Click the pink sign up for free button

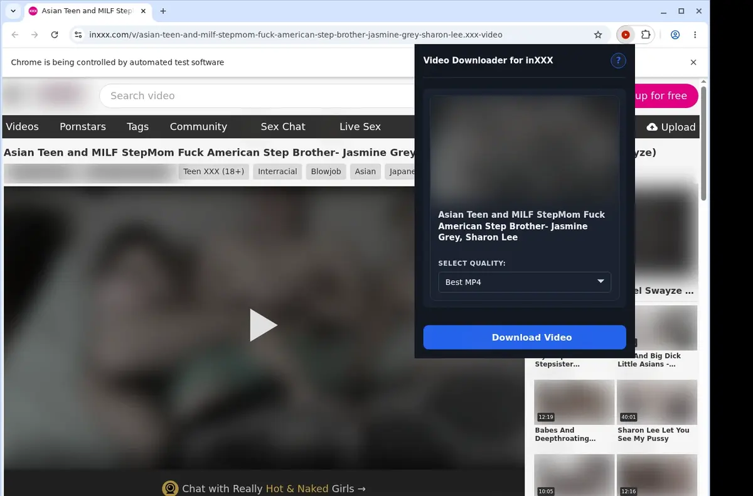(666, 96)
